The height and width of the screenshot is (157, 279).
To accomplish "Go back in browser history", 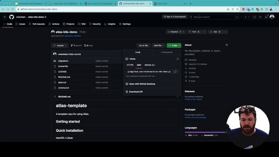I will coord(3,9).
